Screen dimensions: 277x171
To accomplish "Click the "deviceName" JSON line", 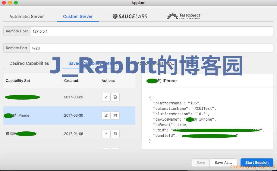I will [184, 119].
